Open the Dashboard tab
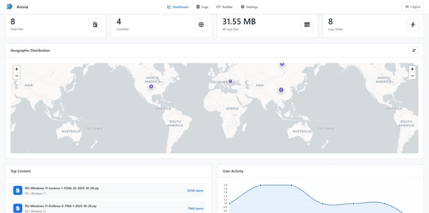 pyautogui.click(x=178, y=7)
